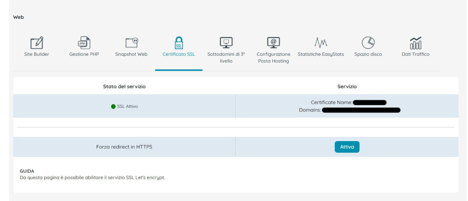Open the Site Builder pencil icon
Image resolution: width=468 pixels, height=201 pixels.
pos(37,43)
